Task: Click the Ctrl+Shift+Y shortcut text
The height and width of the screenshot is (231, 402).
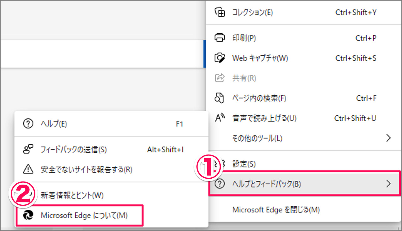Action: click(x=356, y=13)
